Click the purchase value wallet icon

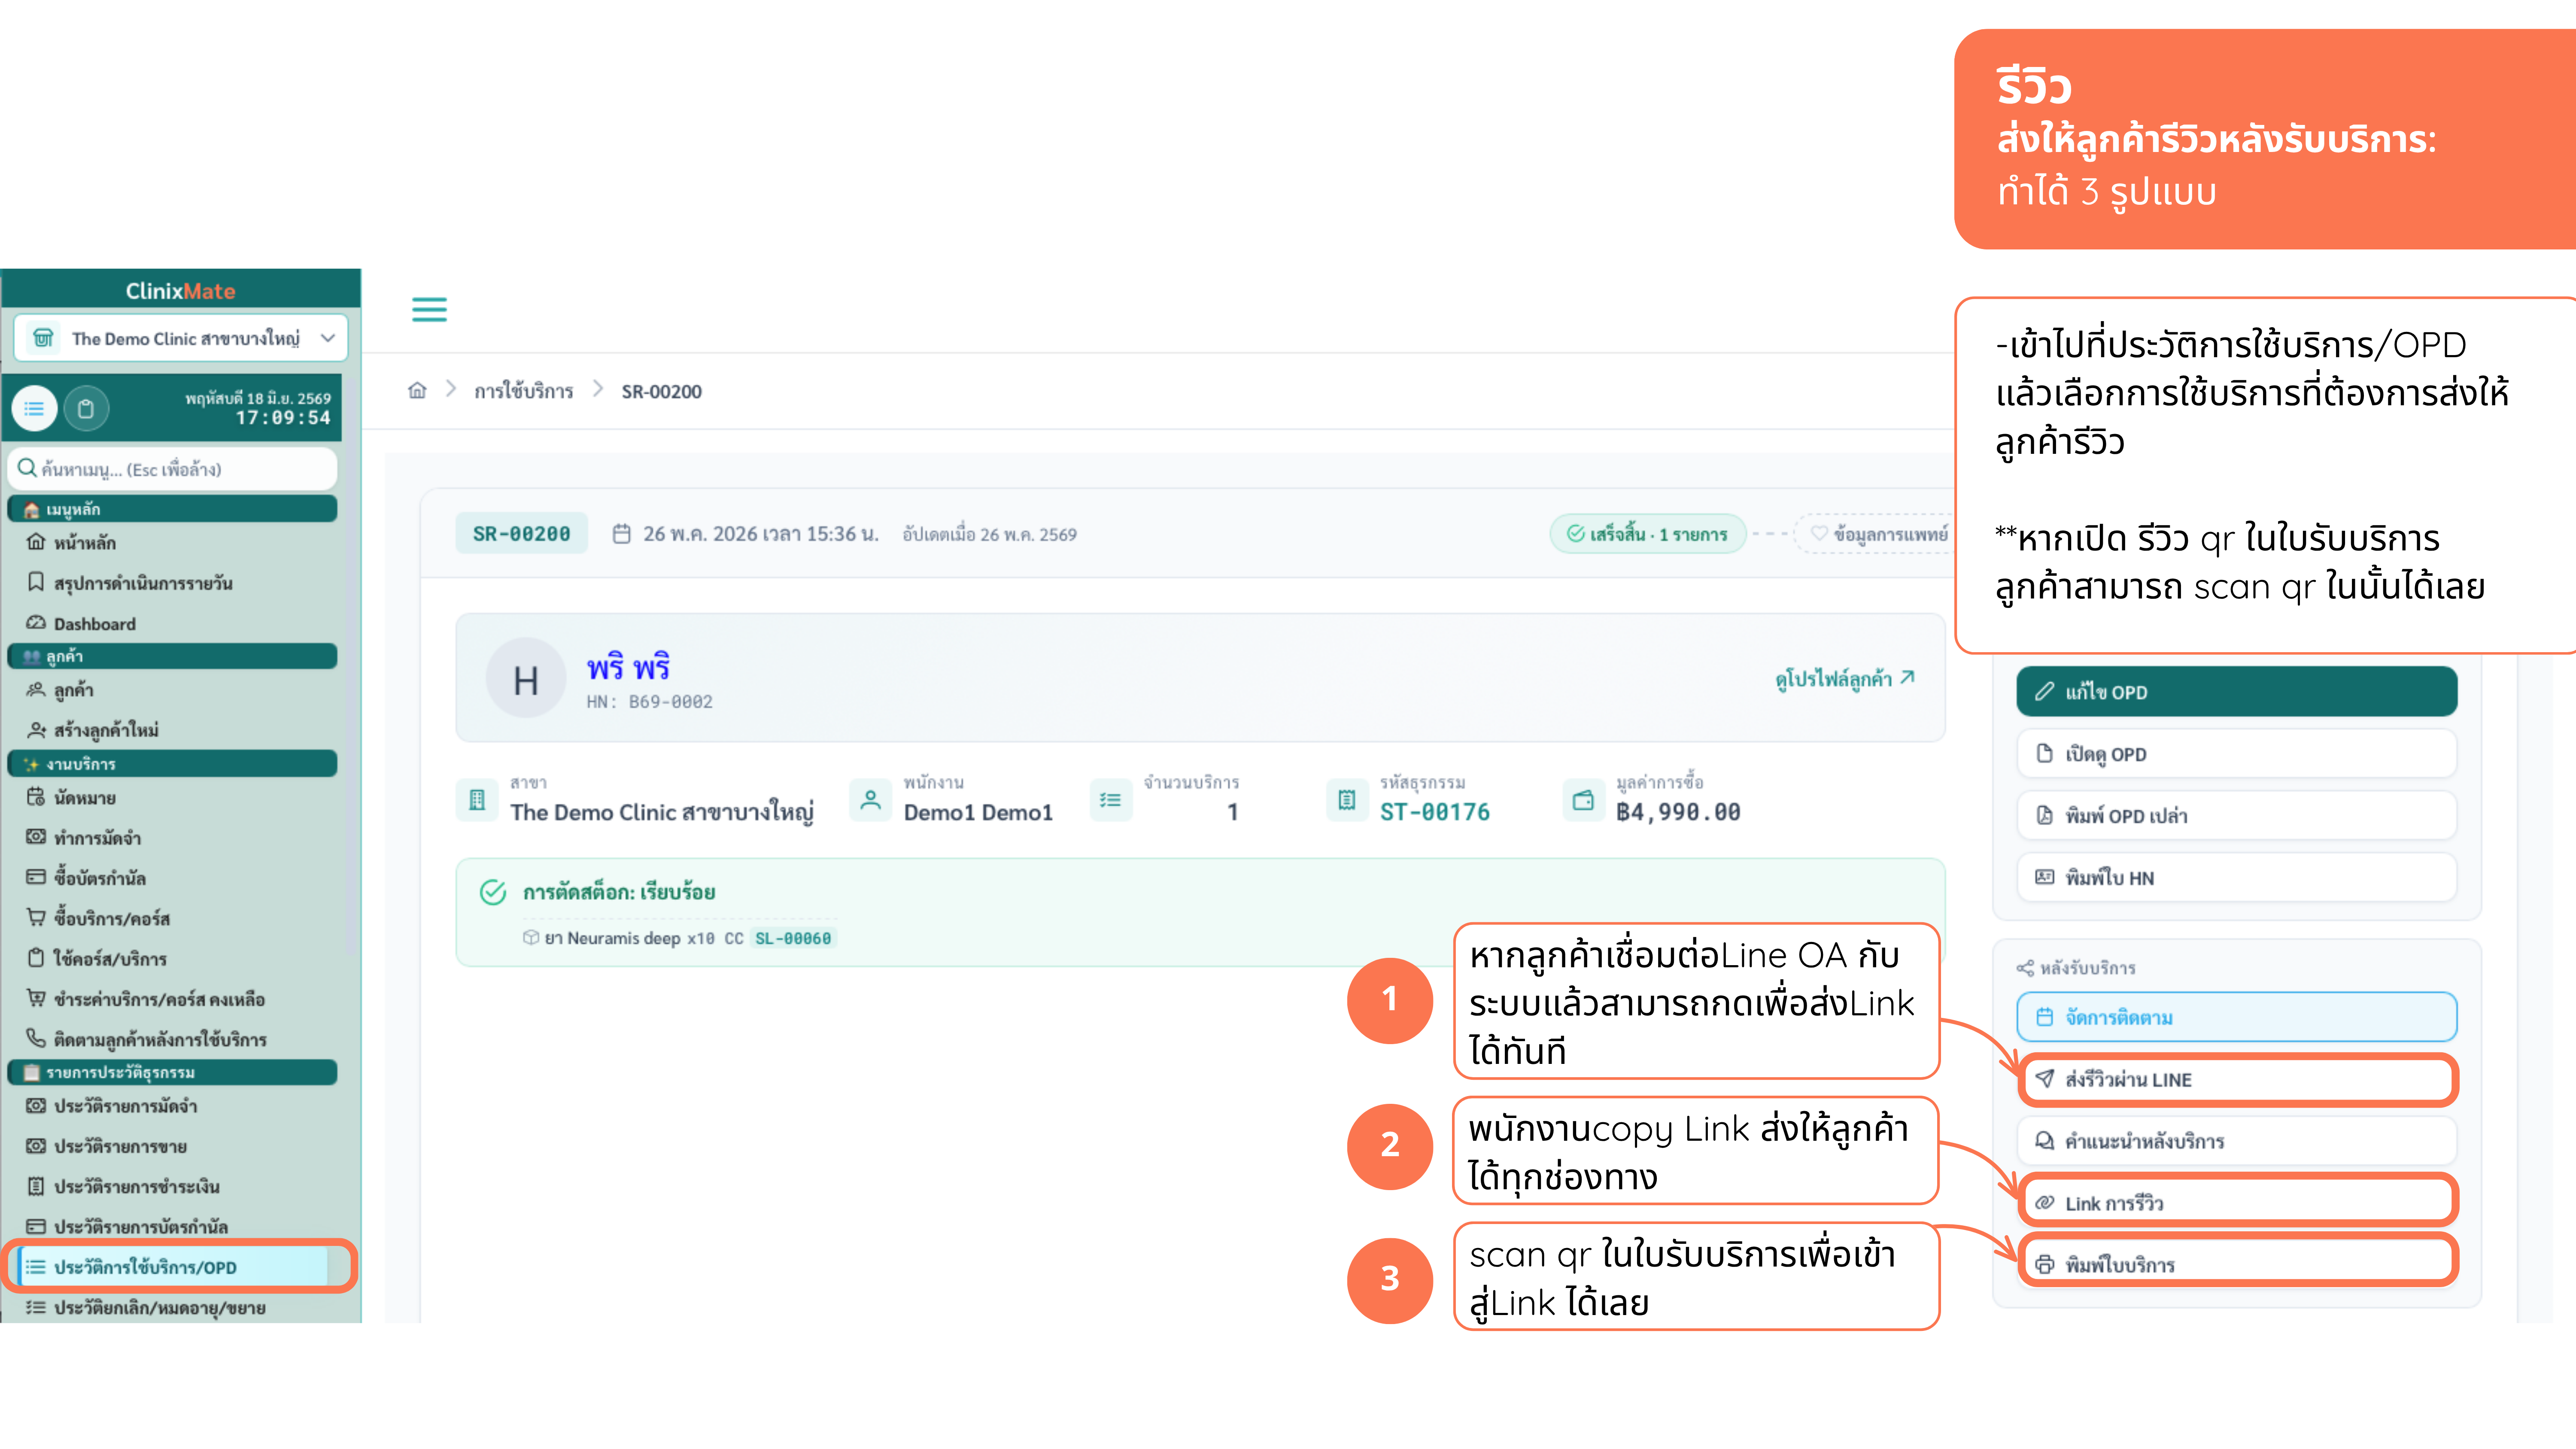[x=1583, y=800]
